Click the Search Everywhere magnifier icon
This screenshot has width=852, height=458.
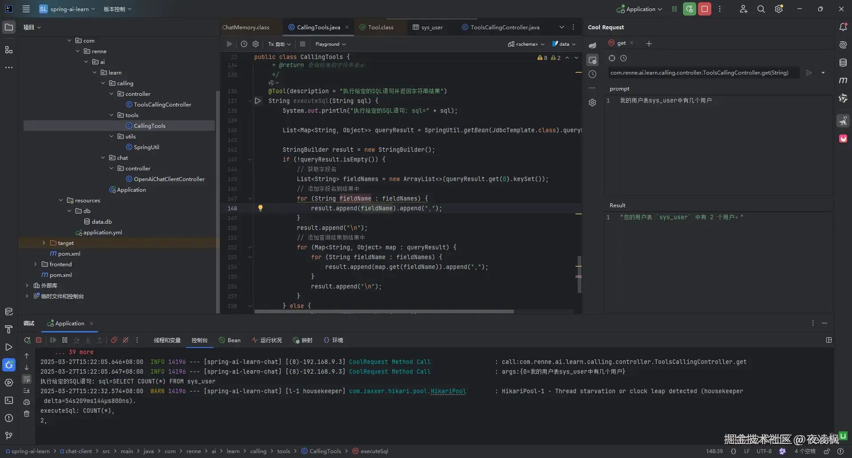click(x=761, y=9)
